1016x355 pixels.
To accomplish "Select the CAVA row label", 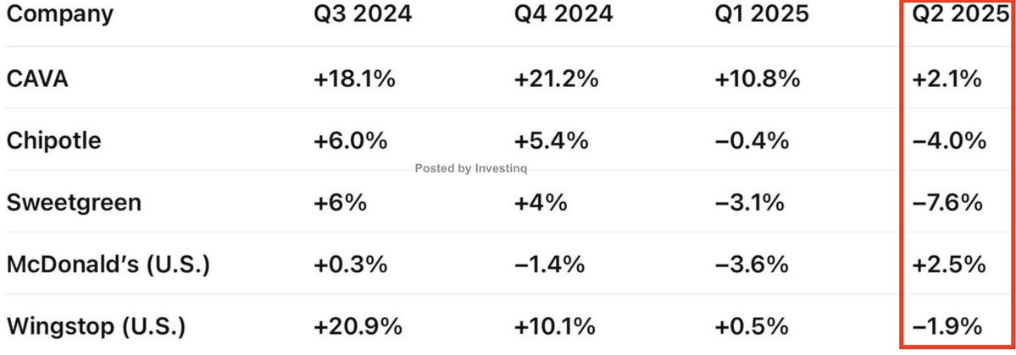I will (37, 79).
